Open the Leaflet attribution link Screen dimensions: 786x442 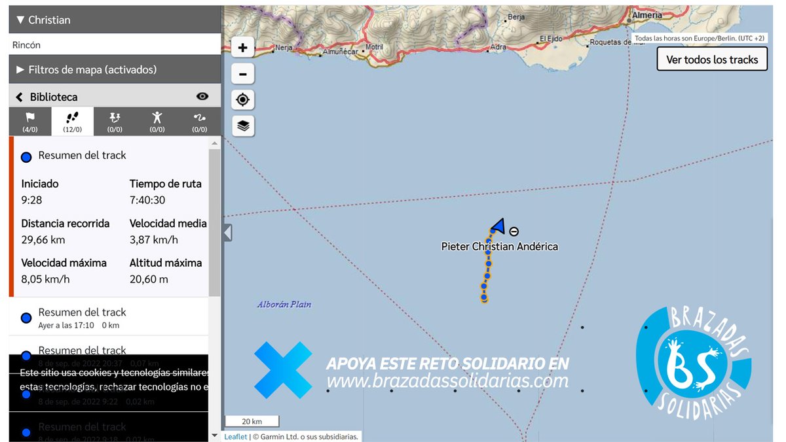tap(236, 437)
